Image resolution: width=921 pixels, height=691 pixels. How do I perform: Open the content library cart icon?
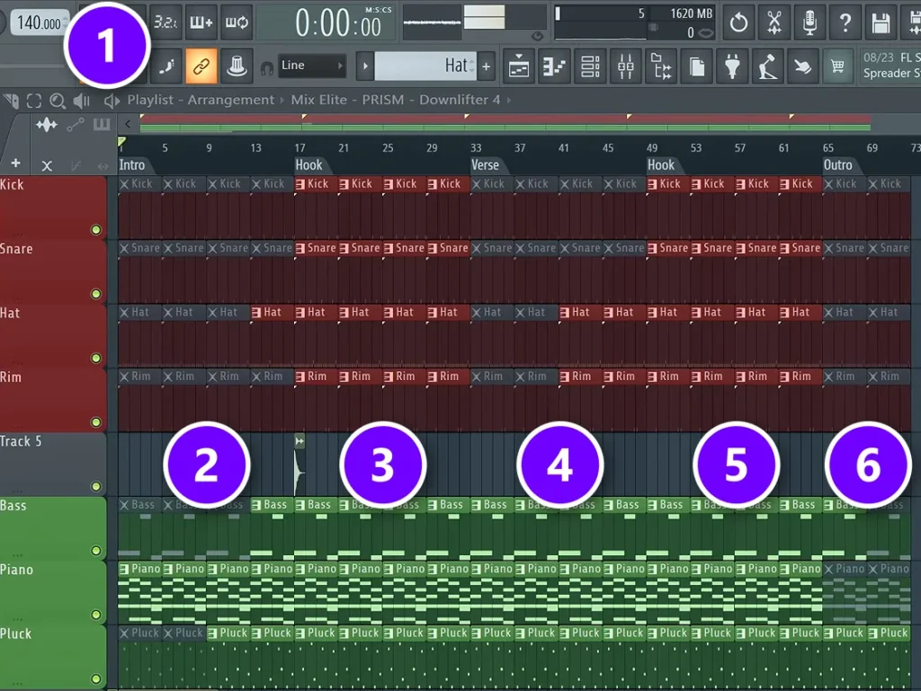pyautogui.click(x=837, y=66)
